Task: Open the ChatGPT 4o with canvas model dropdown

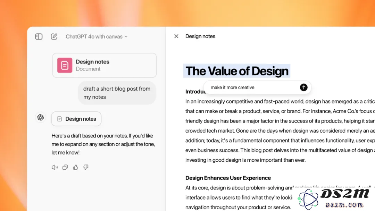Action: (97, 36)
